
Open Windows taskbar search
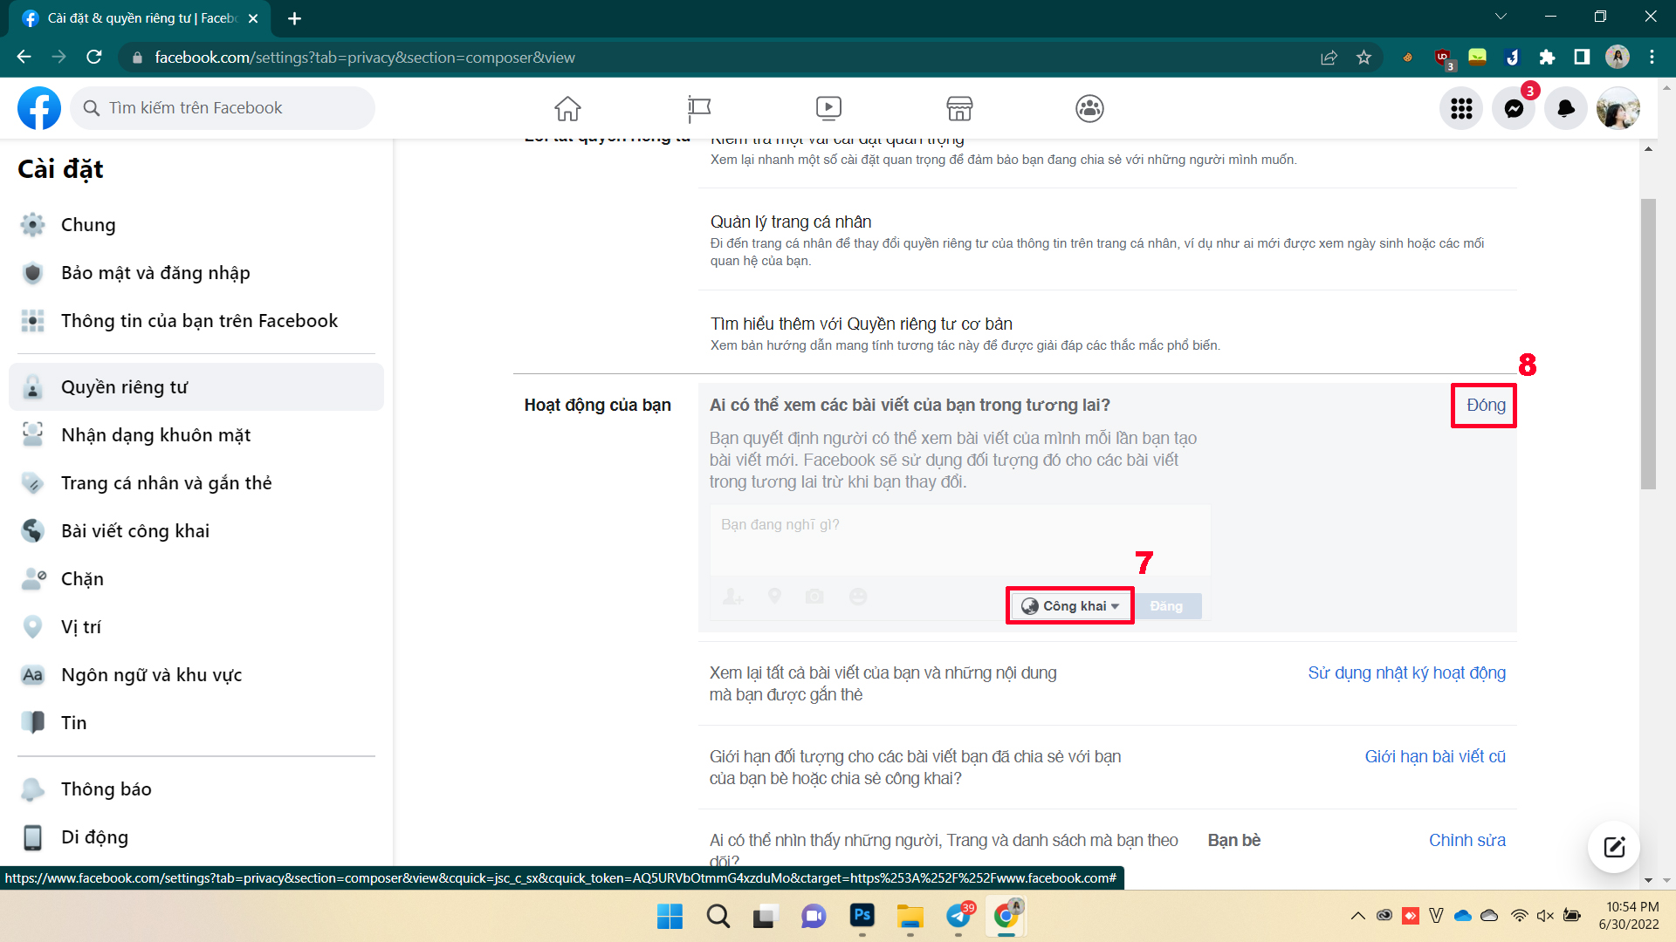[718, 916]
